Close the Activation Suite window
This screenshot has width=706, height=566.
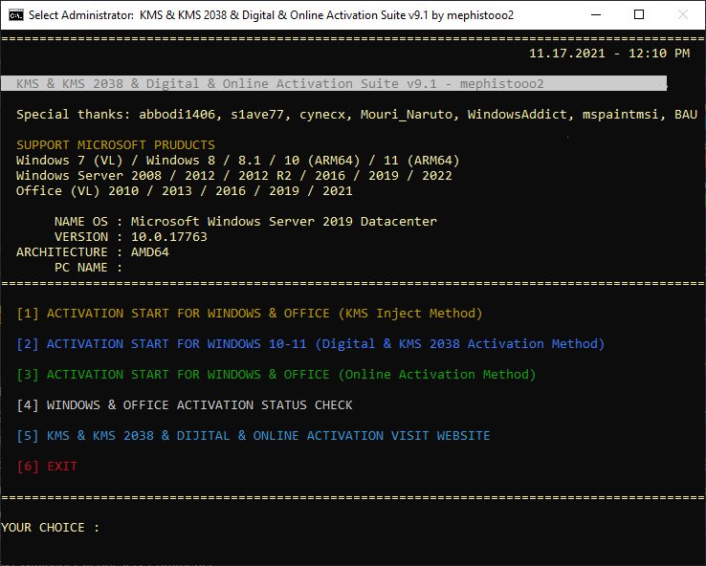click(682, 14)
